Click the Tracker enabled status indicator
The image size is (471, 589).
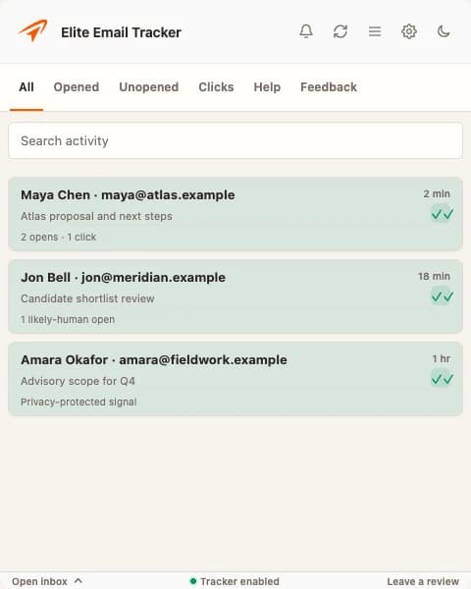click(x=235, y=581)
